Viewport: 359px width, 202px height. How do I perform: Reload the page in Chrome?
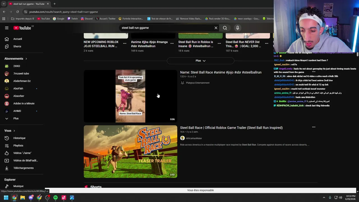(x=17, y=12)
